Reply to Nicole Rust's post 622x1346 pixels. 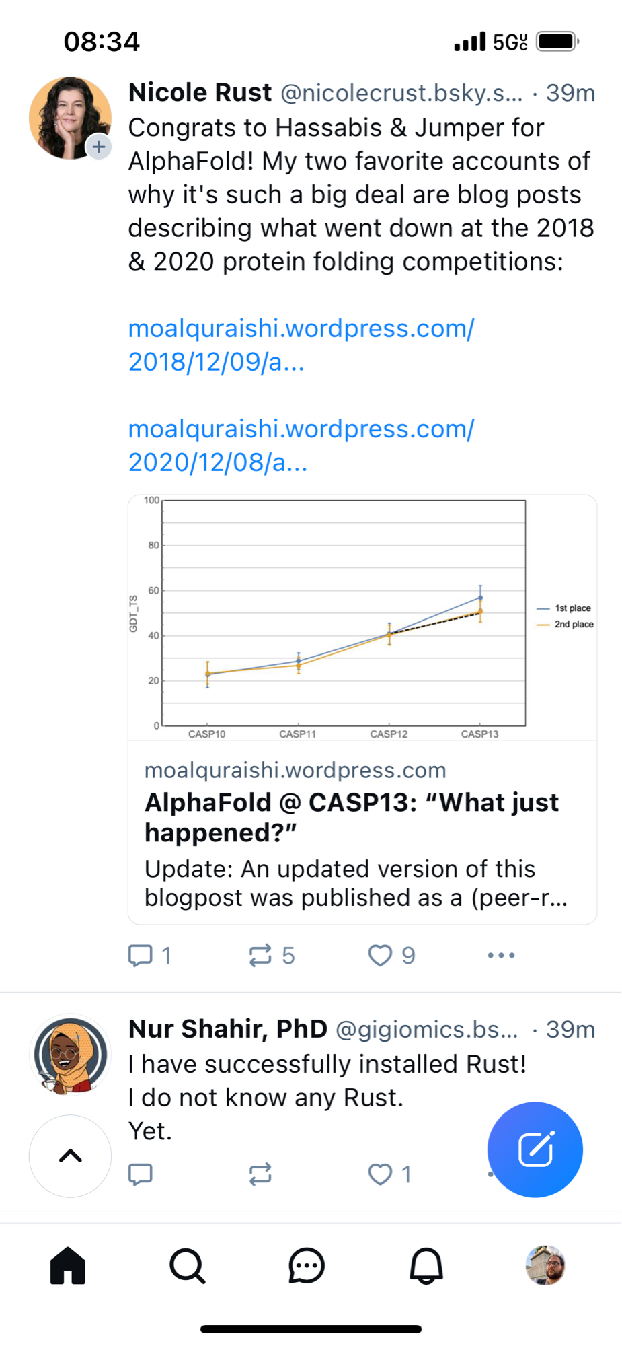pyautogui.click(x=141, y=955)
